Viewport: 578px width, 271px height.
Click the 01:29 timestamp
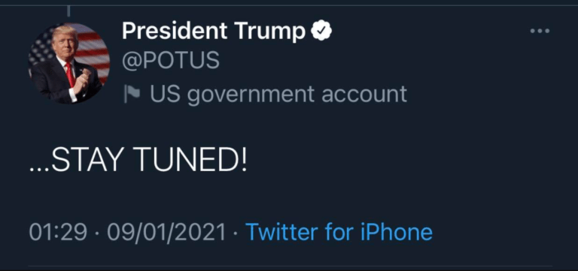pyautogui.click(x=58, y=233)
